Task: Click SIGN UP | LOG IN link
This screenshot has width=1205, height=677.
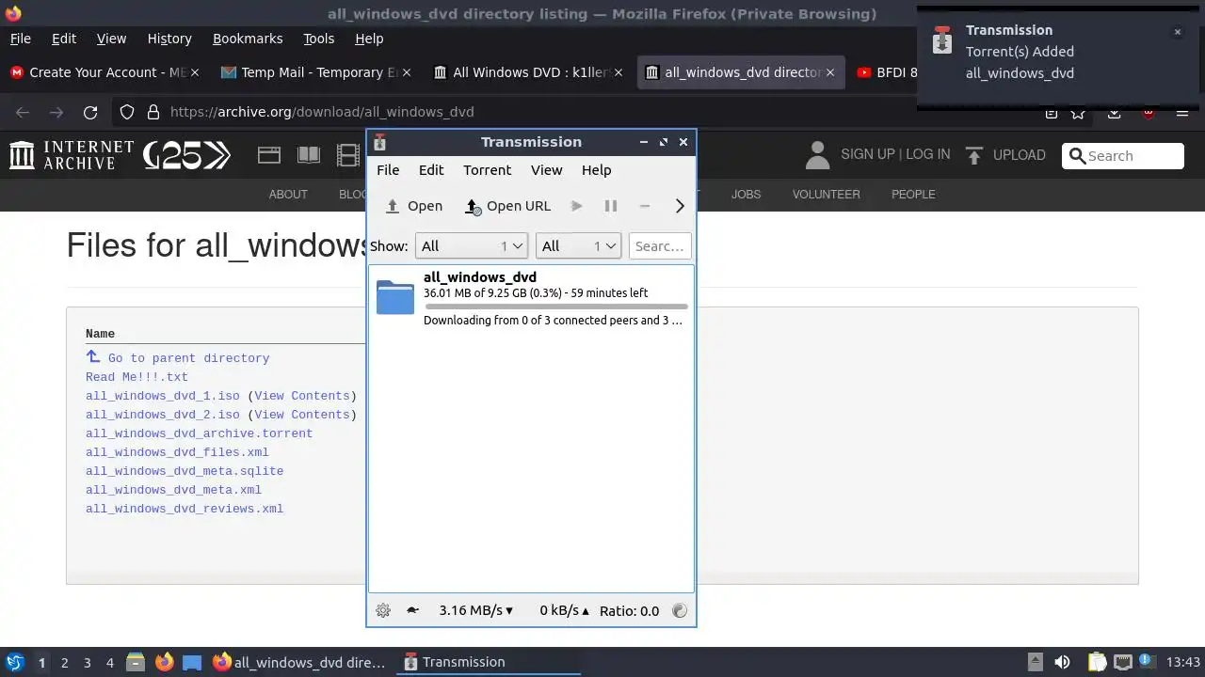Action: (x=895, y=154)
